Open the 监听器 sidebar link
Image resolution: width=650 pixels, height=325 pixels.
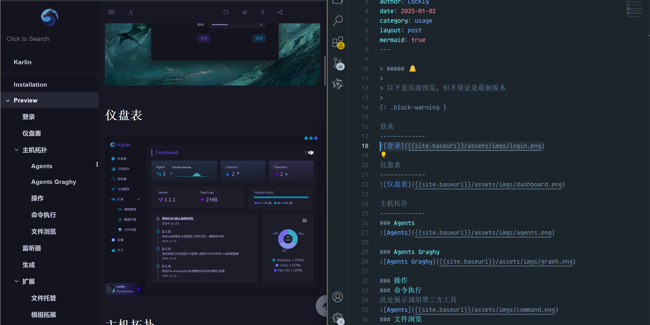click(32, 248)
